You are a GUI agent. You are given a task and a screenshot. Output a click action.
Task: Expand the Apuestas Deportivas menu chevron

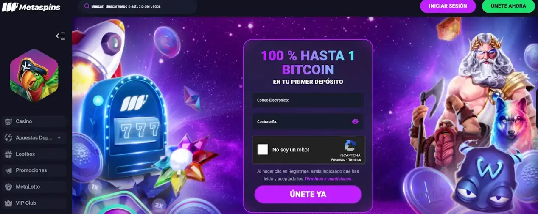(59, 138)
